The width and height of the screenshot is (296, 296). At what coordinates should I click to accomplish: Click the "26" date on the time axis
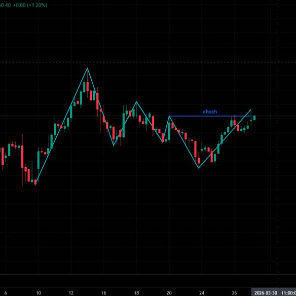[x=234, y=293]
